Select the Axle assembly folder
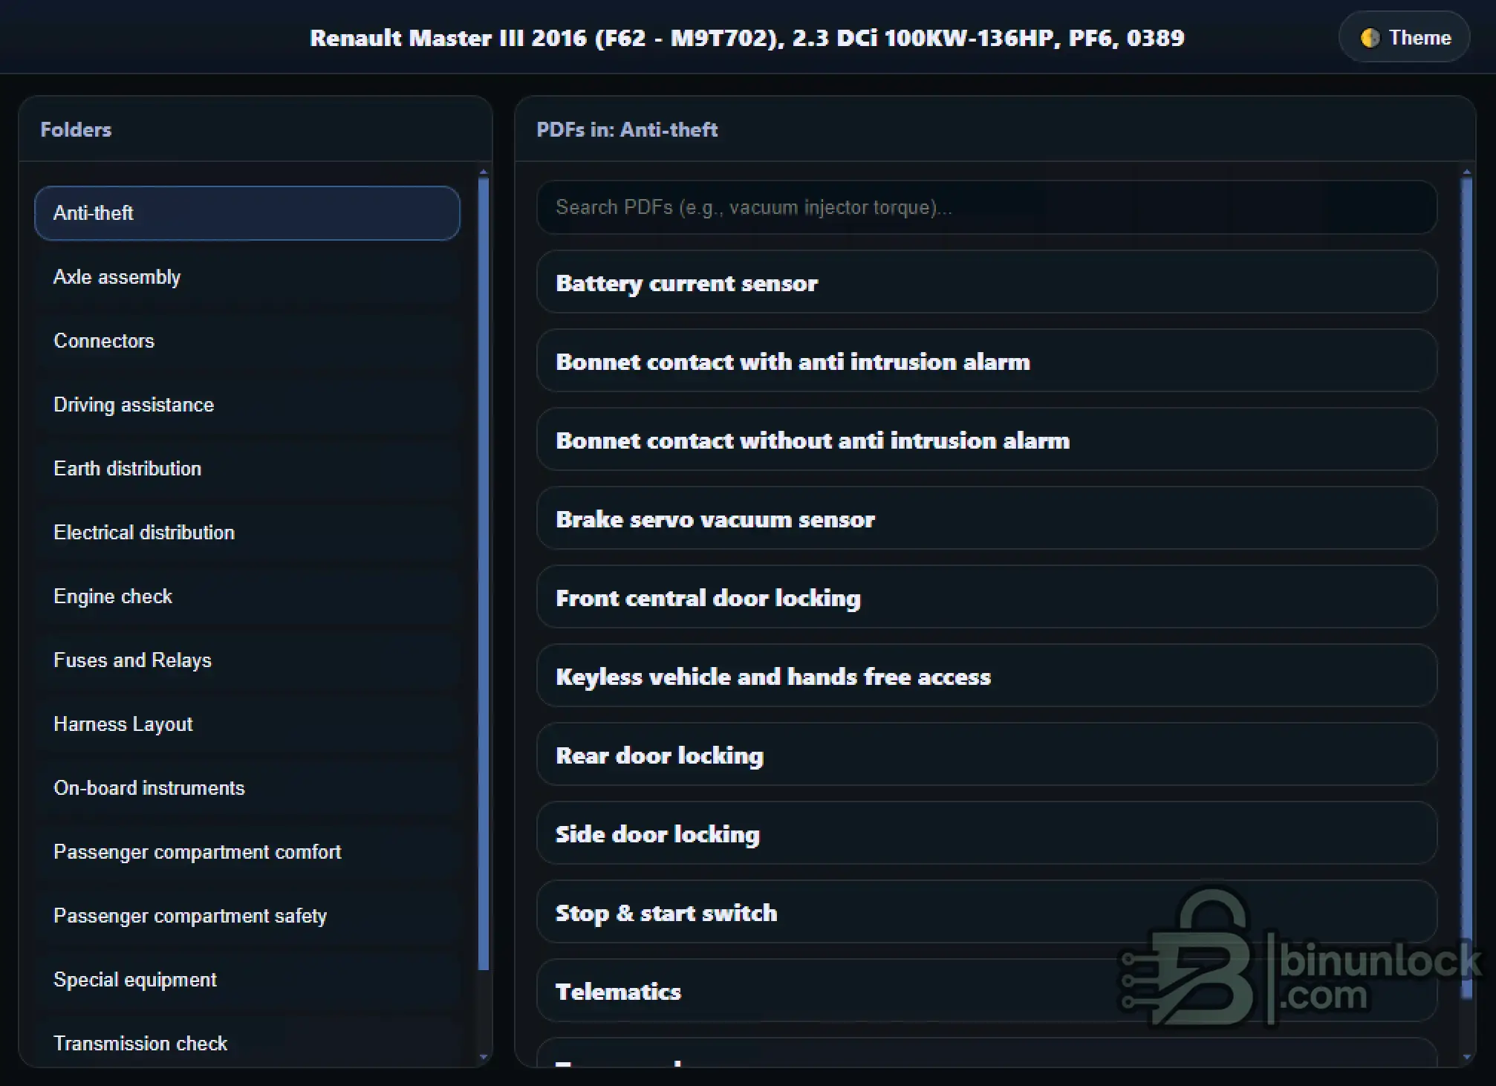The image size is (1496, 1086). 247,277
